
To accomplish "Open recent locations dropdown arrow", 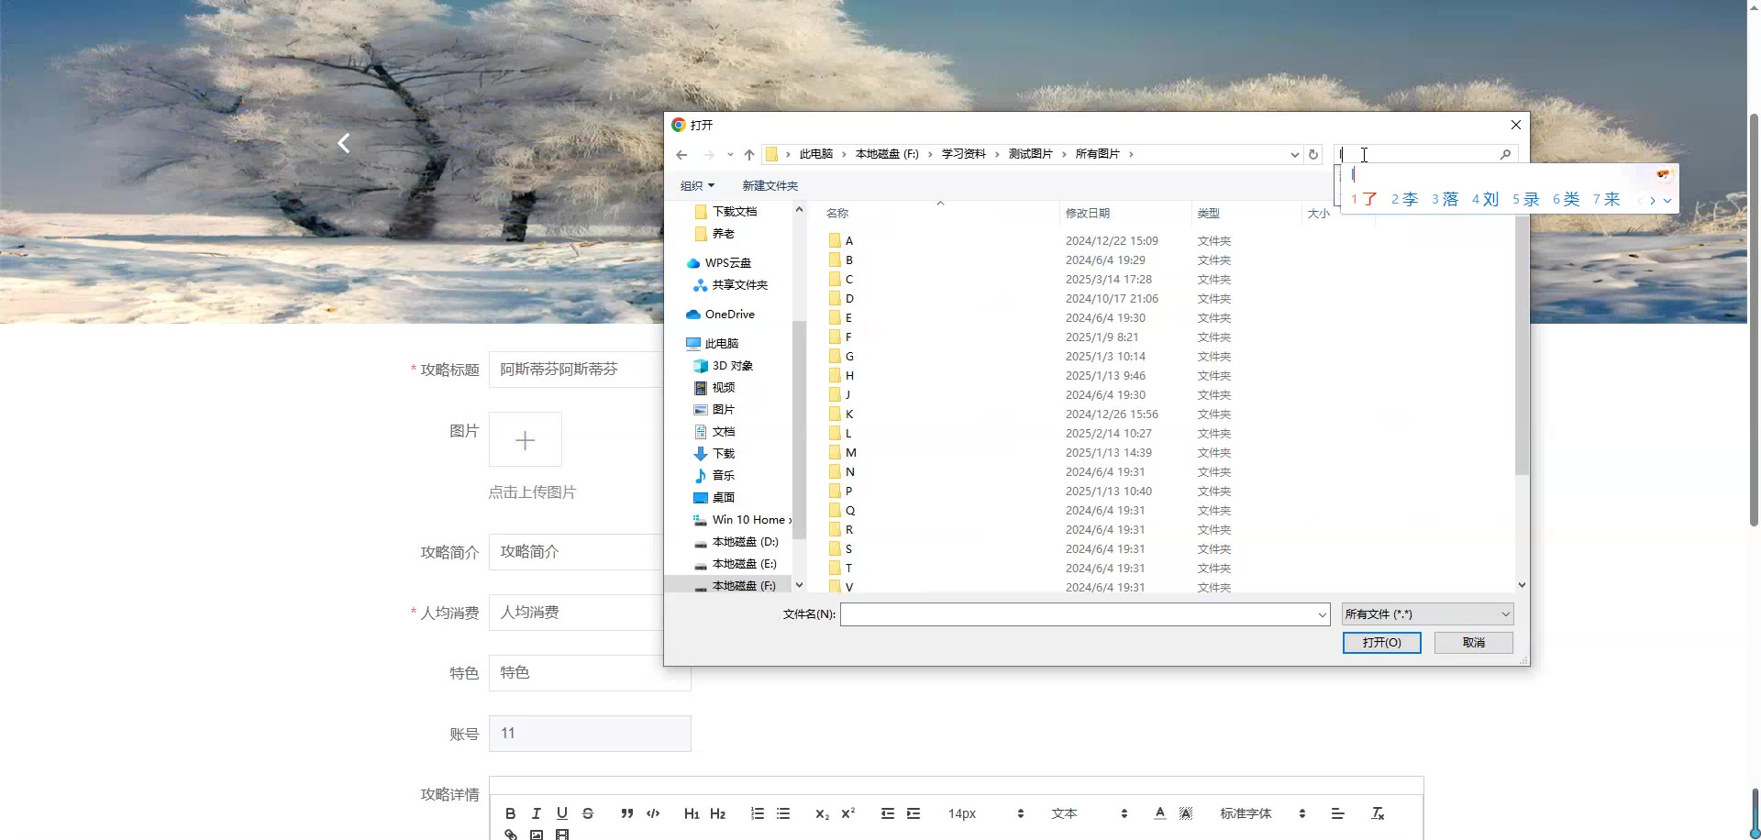I will pyautogui.click(x=730, y=155).
